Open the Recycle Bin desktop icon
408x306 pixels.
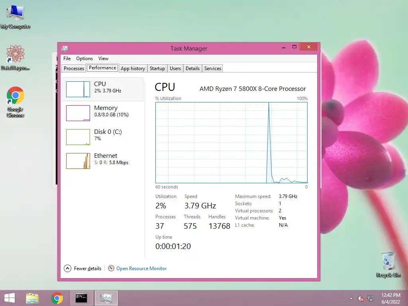coord(388,265)
